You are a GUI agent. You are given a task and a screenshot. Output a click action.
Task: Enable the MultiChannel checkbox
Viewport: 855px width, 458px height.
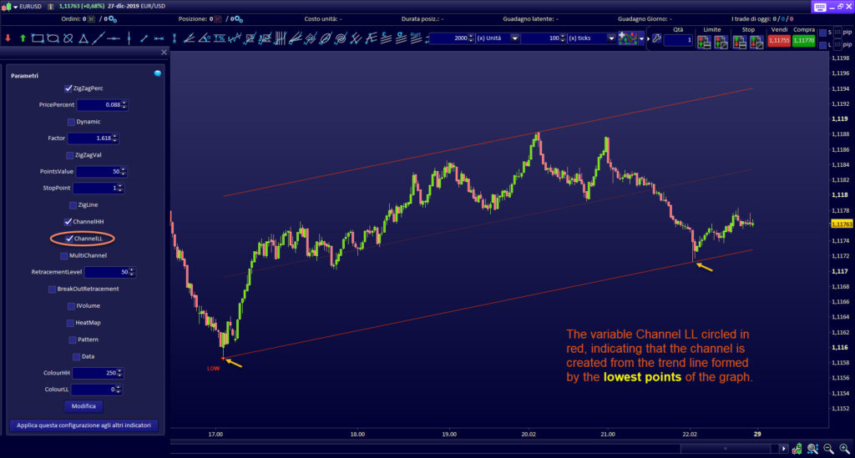tap(63, 255)
